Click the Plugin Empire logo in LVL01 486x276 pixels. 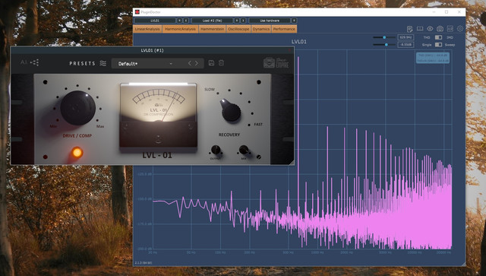(276, 62)
